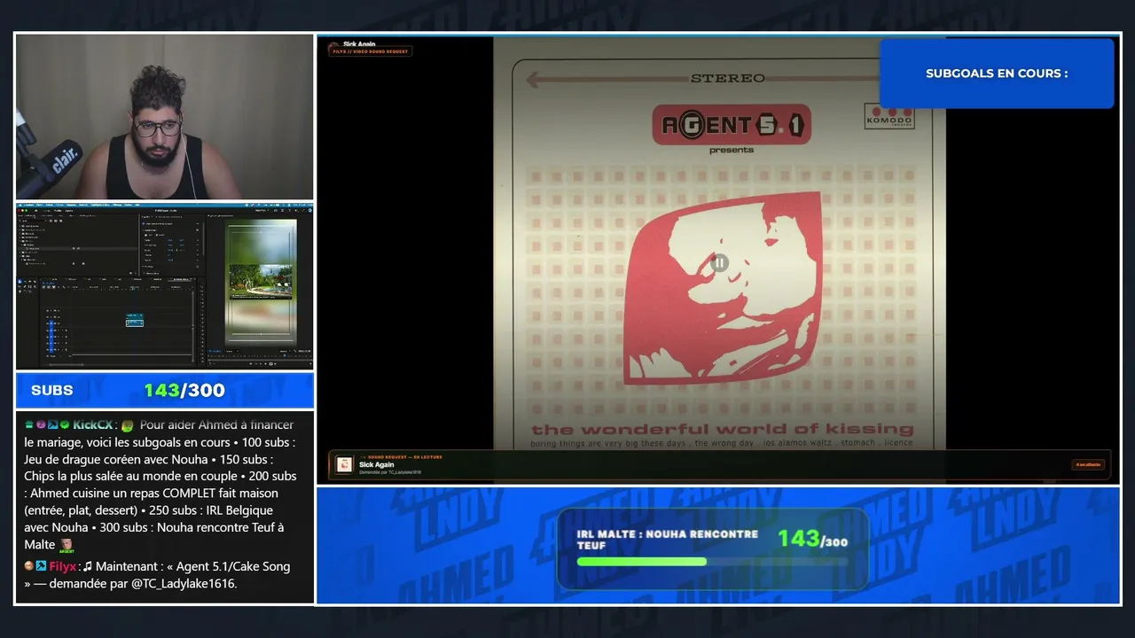
Task: Click "Jeu de drague coréen avec Nouha" chat text
Action: pos(115,459)
